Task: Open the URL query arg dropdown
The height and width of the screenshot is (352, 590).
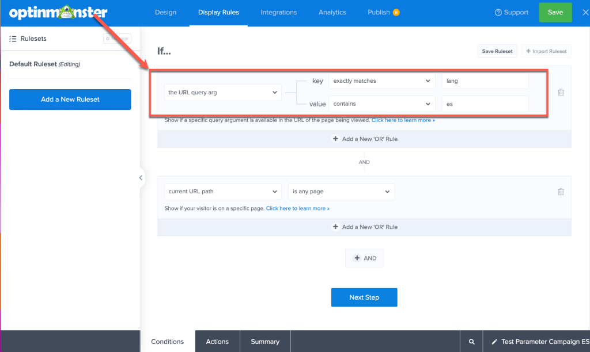Action: [x=223, y=93]
